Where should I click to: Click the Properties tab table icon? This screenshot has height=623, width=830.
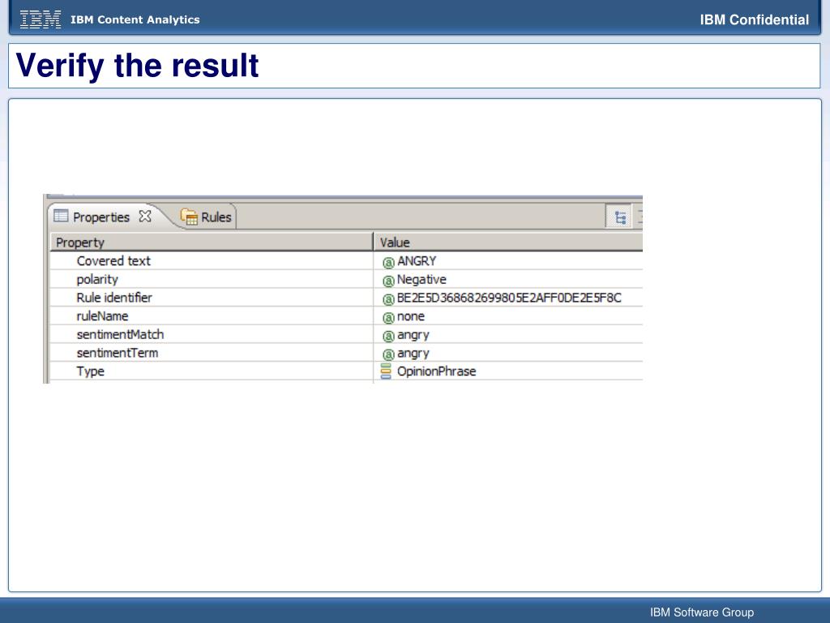pos(62,216)
